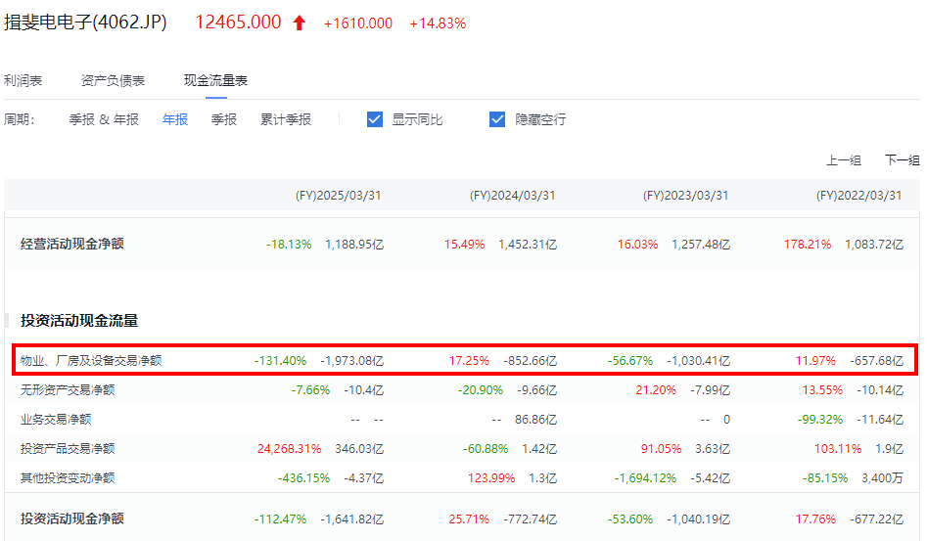Screen dimensions: 927x541
Task: Click the -131.40% figure
Action: coord(280,361)
